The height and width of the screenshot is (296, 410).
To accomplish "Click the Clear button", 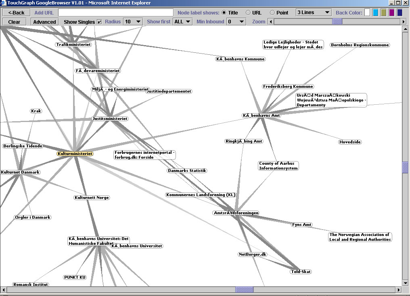I will pos(14,22).
